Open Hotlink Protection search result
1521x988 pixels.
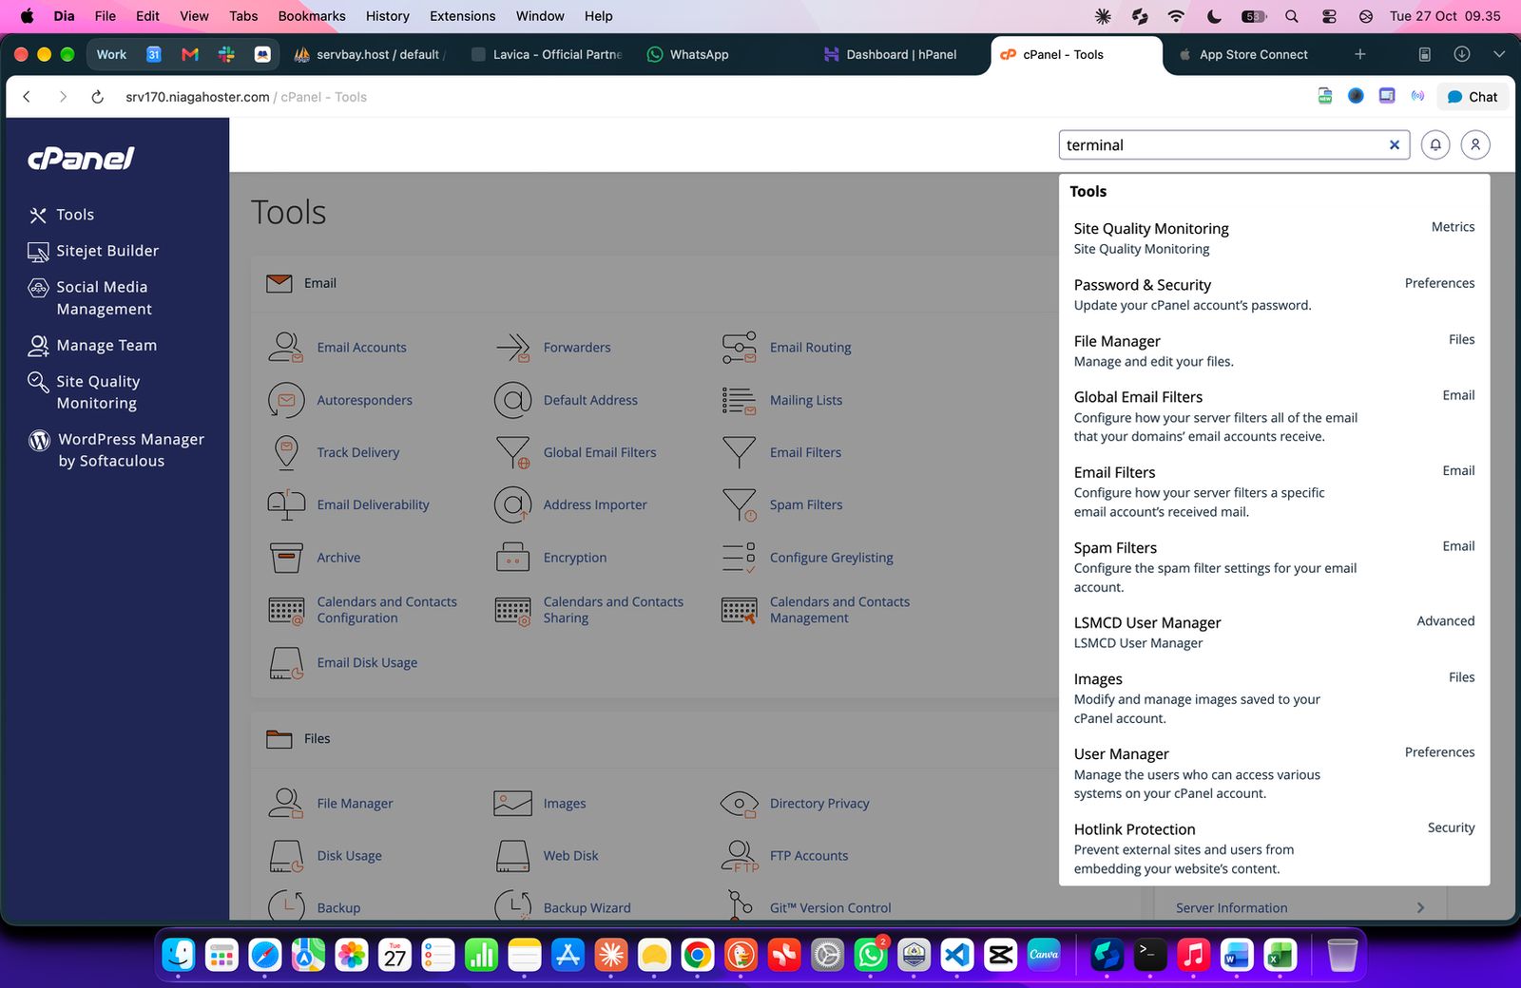pos(1274,848)
